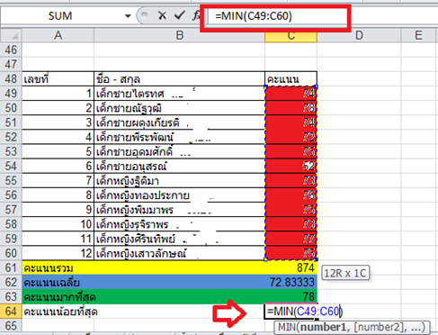Select row 46 header
This screenshot has width=438, height=335.
point(11,50)
